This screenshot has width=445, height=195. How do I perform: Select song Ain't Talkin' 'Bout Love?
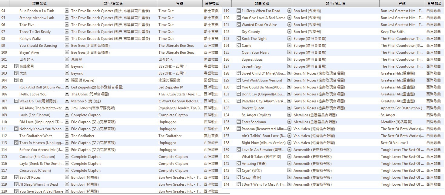[264, 136]
